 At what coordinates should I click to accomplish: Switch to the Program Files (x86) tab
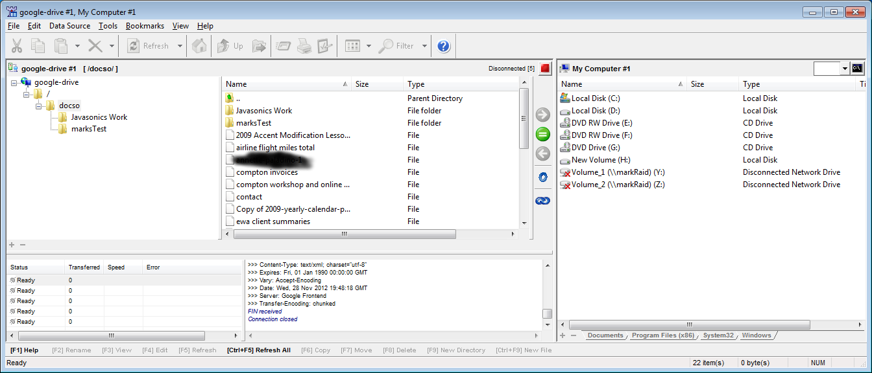click(x=663, y=335)
